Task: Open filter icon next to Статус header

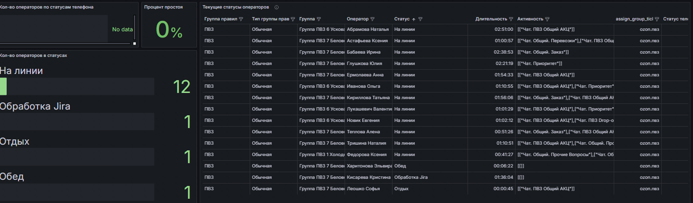Action: point(421,19)
